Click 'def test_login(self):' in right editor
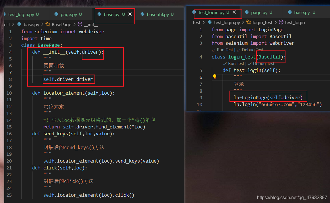This screenshot has height=203, width=330. point(252,70)
